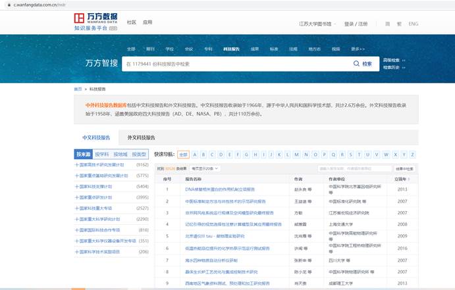The image size is (455, 290).
Task: Switch to the 外文科技报告 tab
Action: point(142,137)
